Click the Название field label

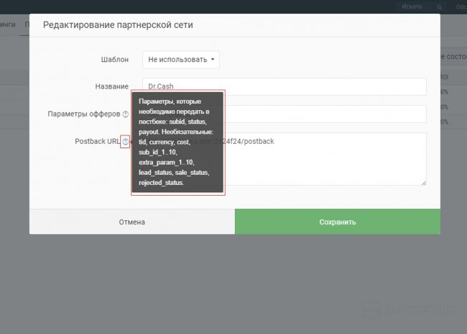pyautogui.click(x=111, y=86)
